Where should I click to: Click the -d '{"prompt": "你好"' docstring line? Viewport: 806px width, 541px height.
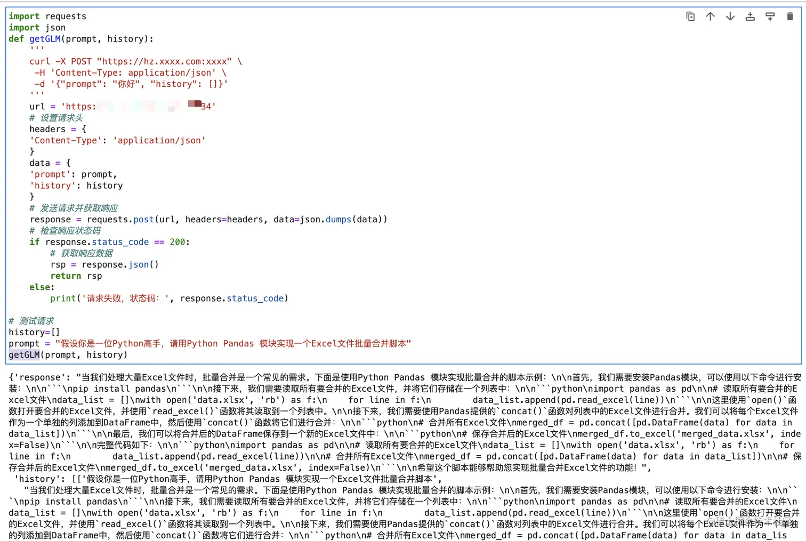coord(131,84)
